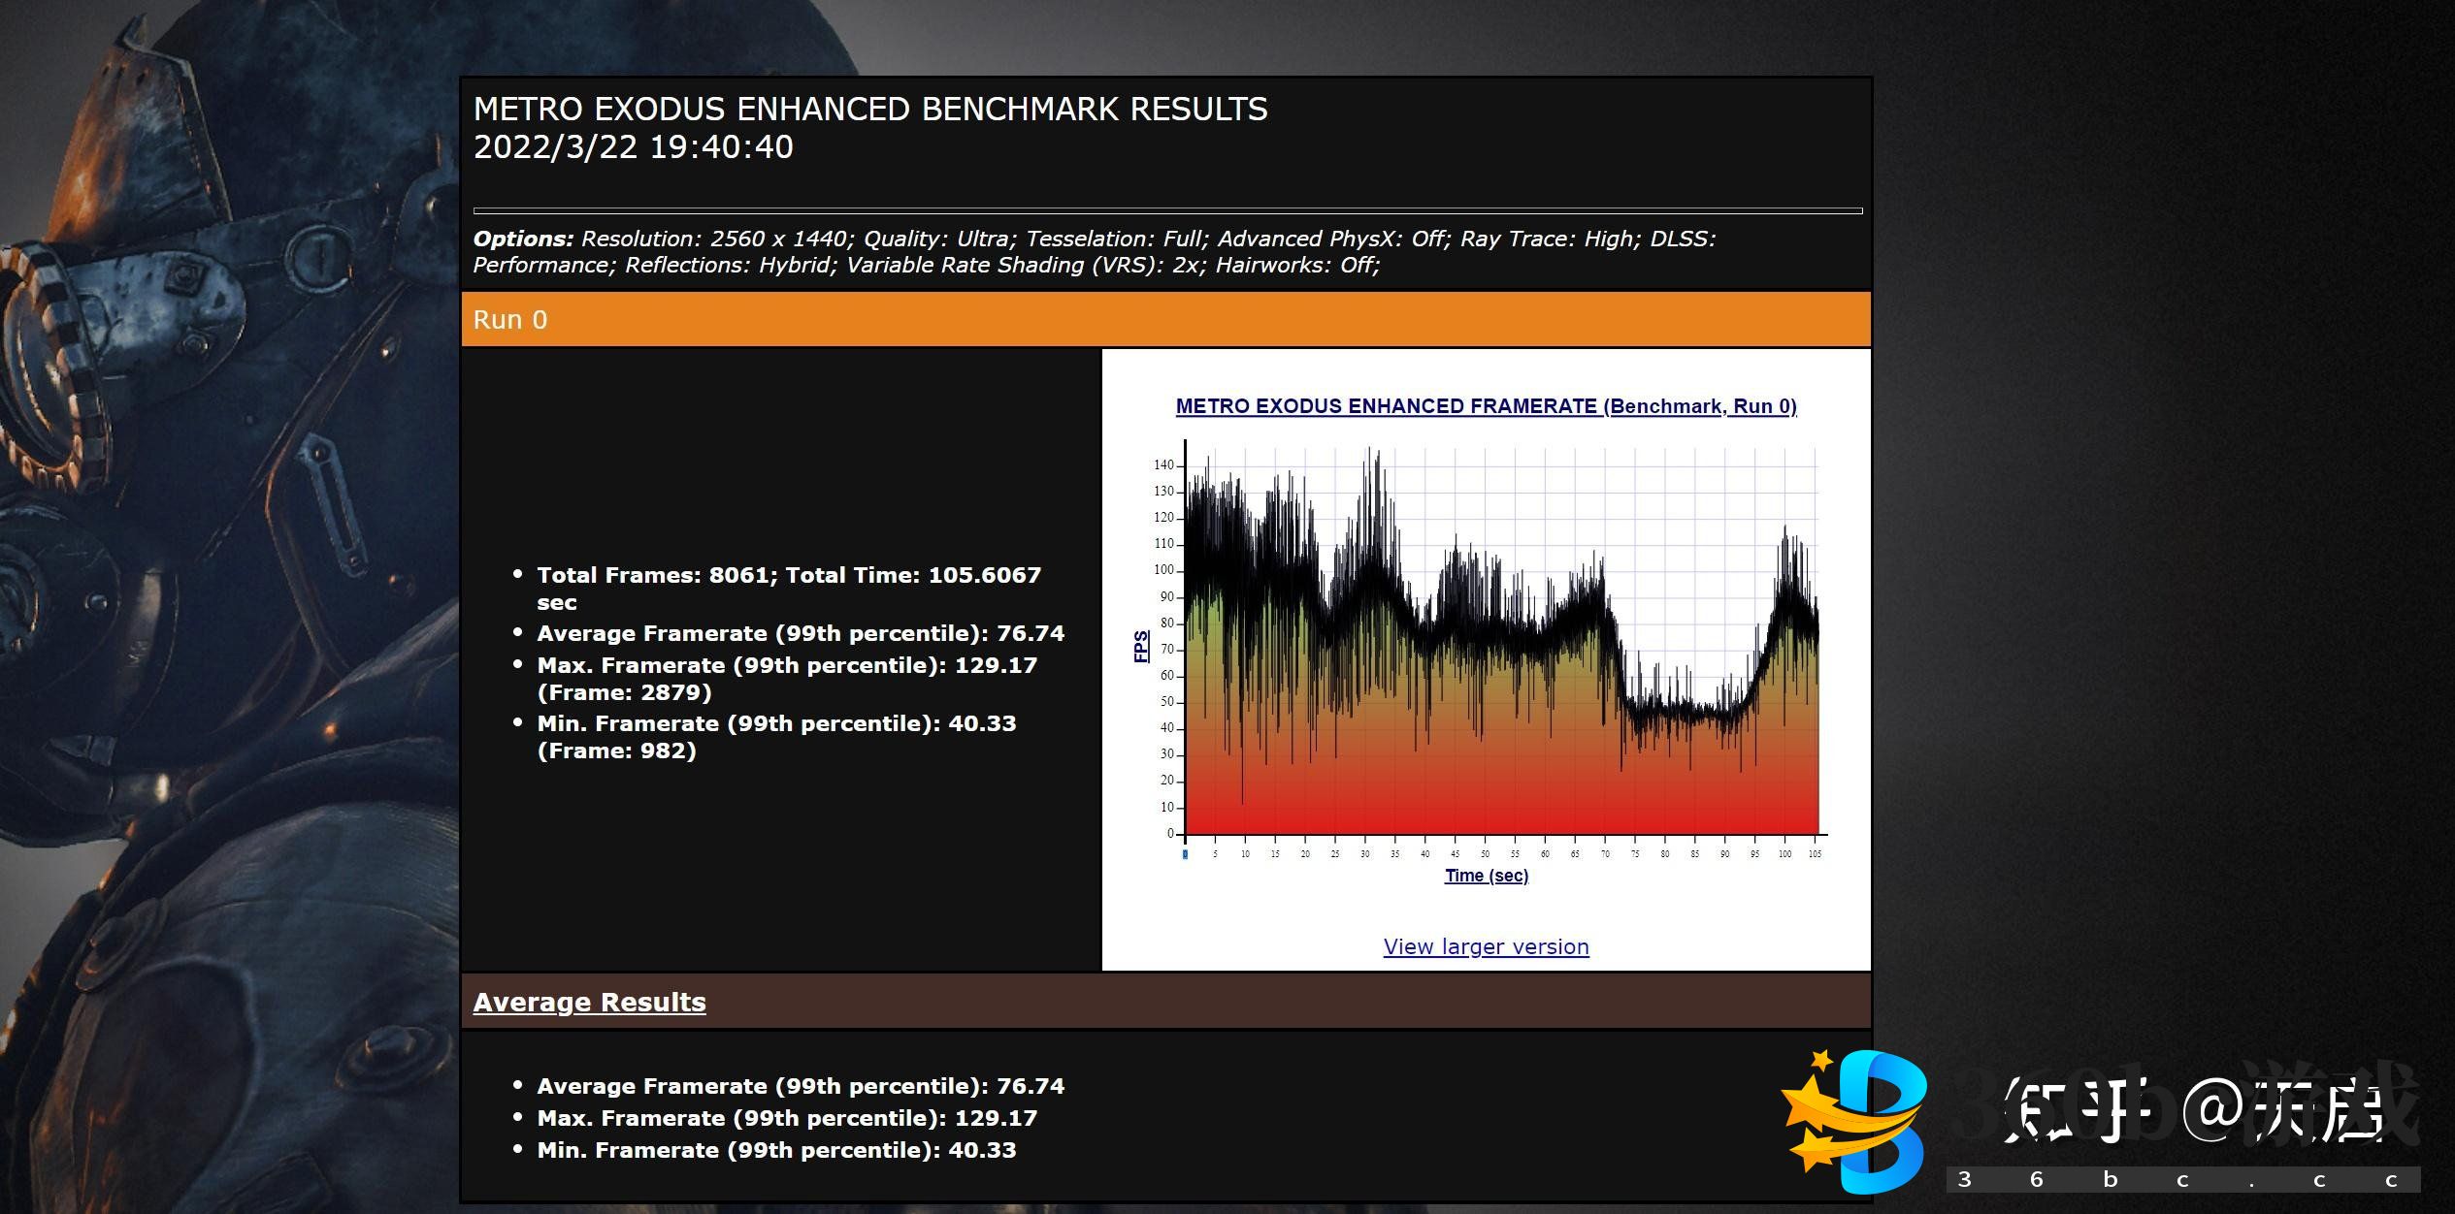This screenshot has width=2455, height=1214.
Task: Click the 2022/3/22 19:40:40 timestamp
Action: pyautogui.click(x=633, y=147)
